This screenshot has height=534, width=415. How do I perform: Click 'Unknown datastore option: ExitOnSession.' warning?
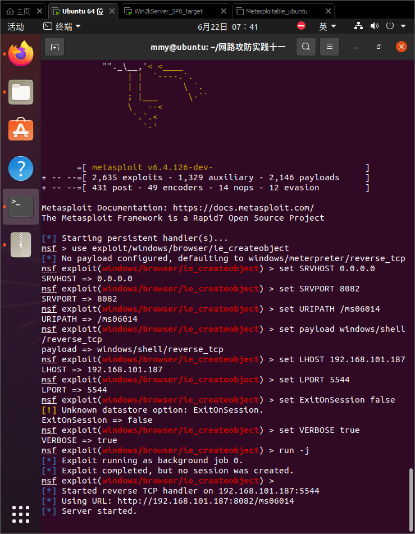click(162, 410)
